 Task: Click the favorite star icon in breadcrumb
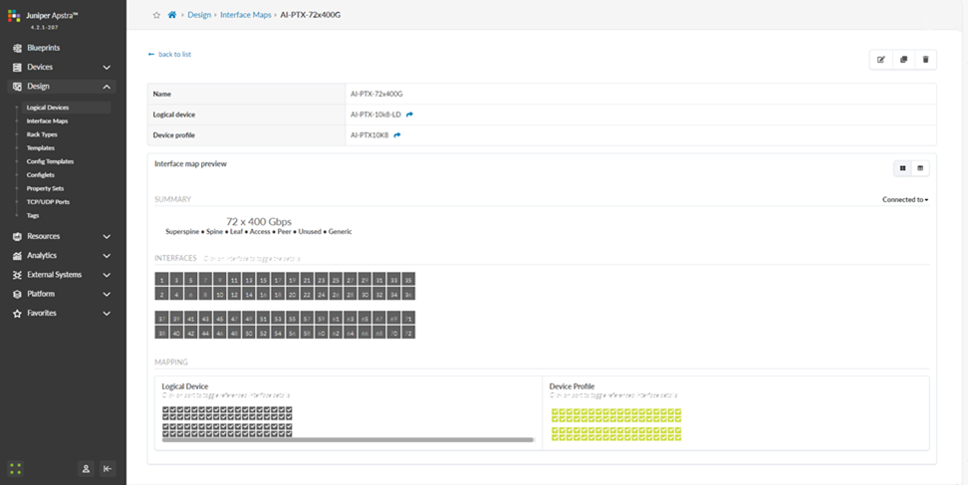click(156, 15)
